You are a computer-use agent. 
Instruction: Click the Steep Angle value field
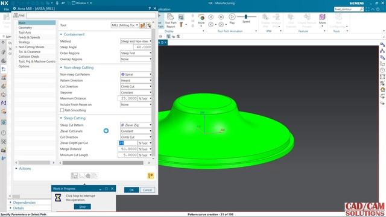[142, 47]
